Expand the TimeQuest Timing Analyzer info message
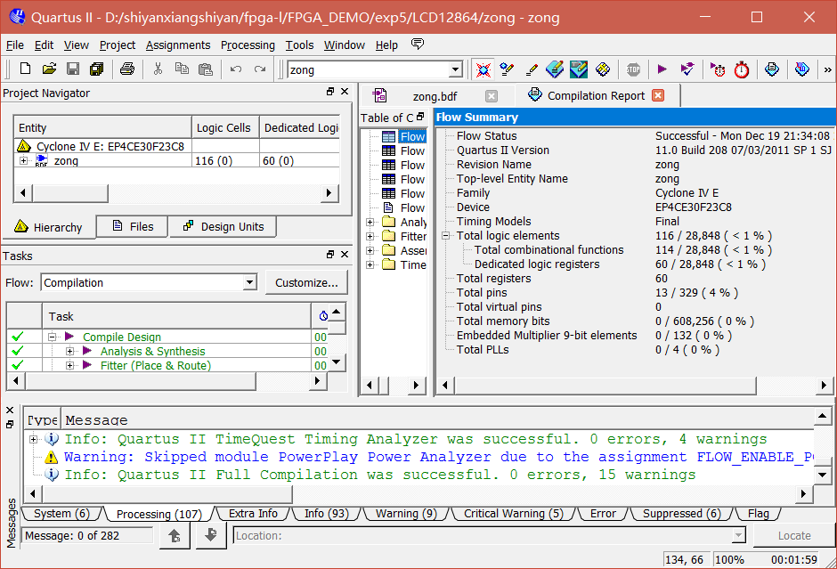Screen dimensions: 837x569 [x=33, y=439]
